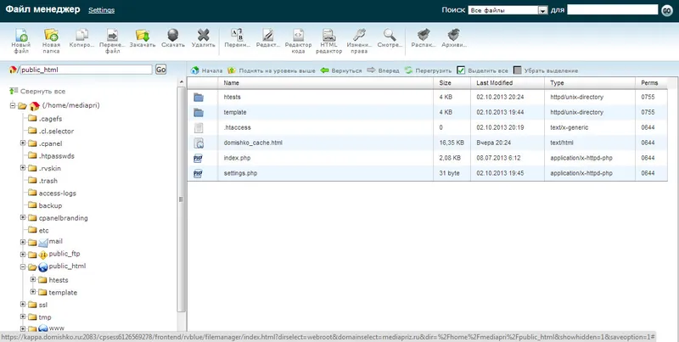Select domishko_cache.html file name
The height and width of the screenshot is (342, 679).
pos(253,143)
